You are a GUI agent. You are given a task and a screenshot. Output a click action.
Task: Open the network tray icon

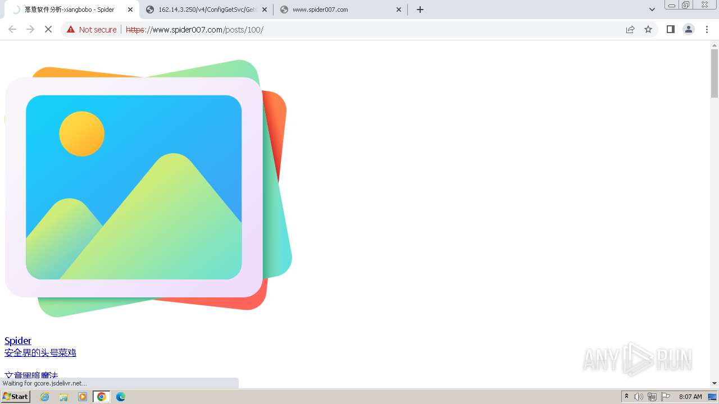652,397
